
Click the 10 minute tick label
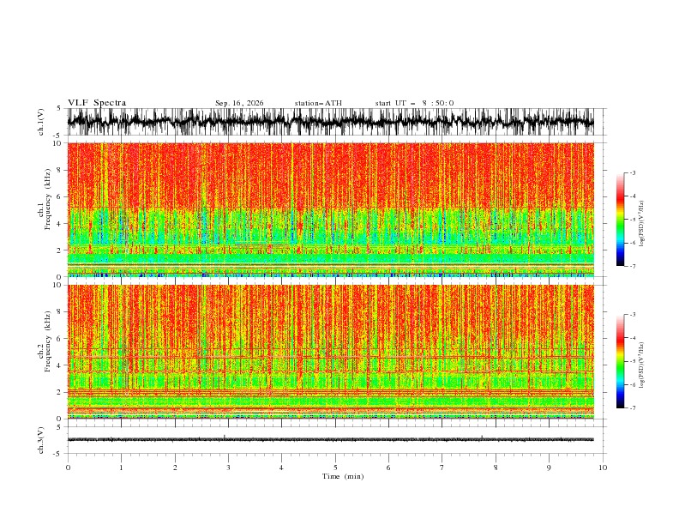pyautogui.click(x=603, y=468)
